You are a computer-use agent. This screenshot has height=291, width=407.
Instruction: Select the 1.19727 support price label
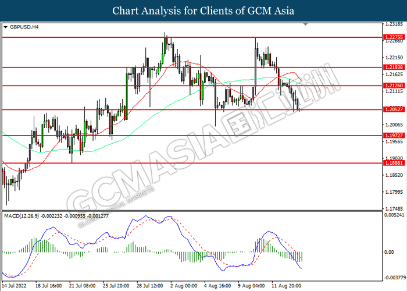pyautogui.click(x=394, y=136)
